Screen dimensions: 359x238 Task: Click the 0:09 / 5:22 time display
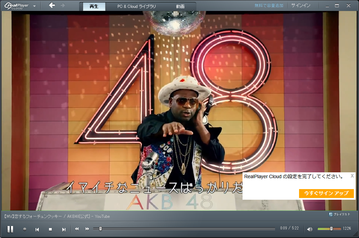(x=289, y=228)
